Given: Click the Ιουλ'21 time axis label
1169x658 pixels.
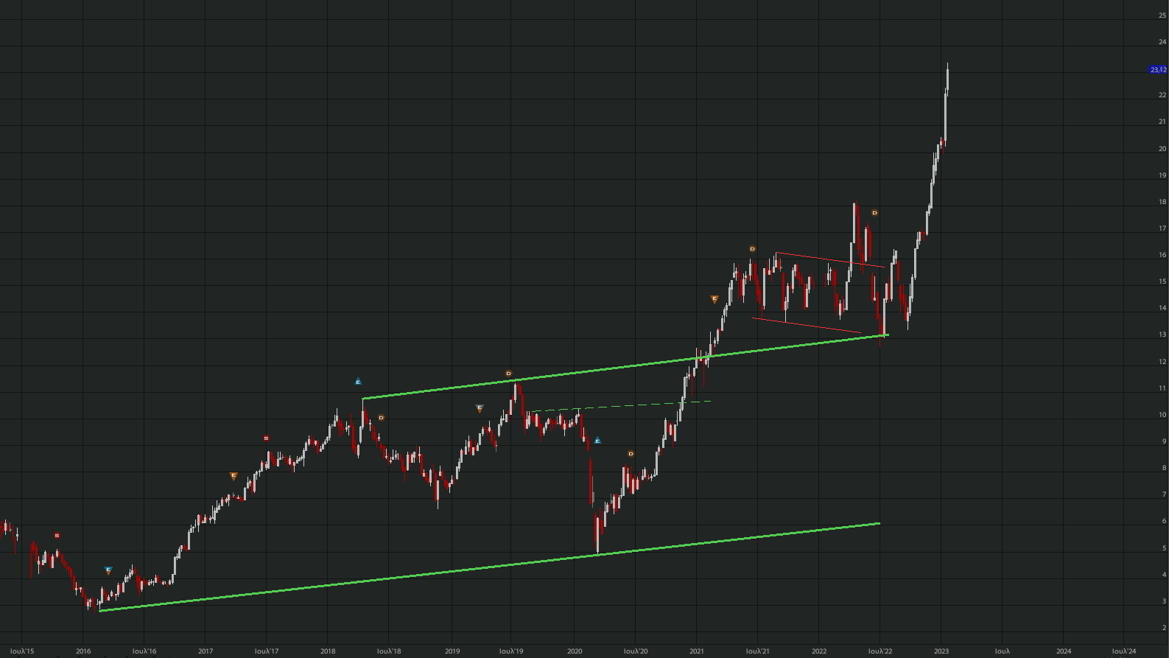Looking at the screenshot, I should (x=758, y=651).
